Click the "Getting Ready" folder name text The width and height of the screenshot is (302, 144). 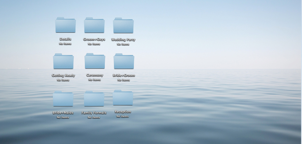63,75
